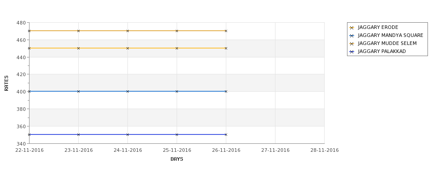This screenshot has height=191, width=436.
Task: Click the 22-11-2016 x-axis date label
Action: [30, 150]
